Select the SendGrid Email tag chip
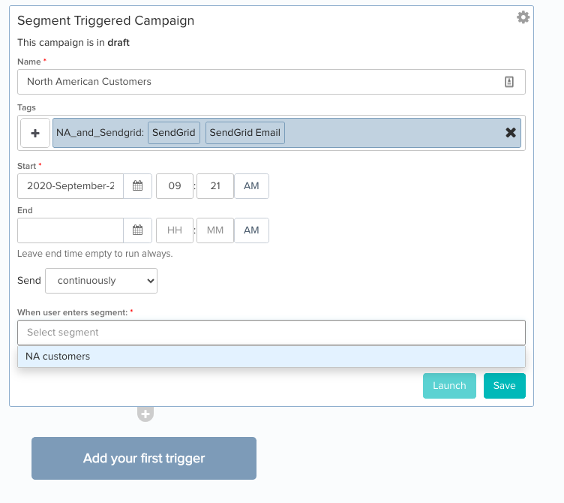The image size is (564, 503). tap(245, 132)
